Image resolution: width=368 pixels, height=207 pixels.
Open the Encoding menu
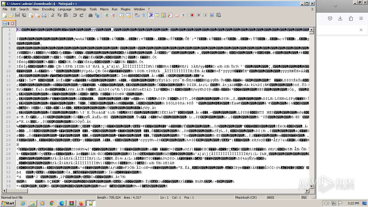(48, 9)
